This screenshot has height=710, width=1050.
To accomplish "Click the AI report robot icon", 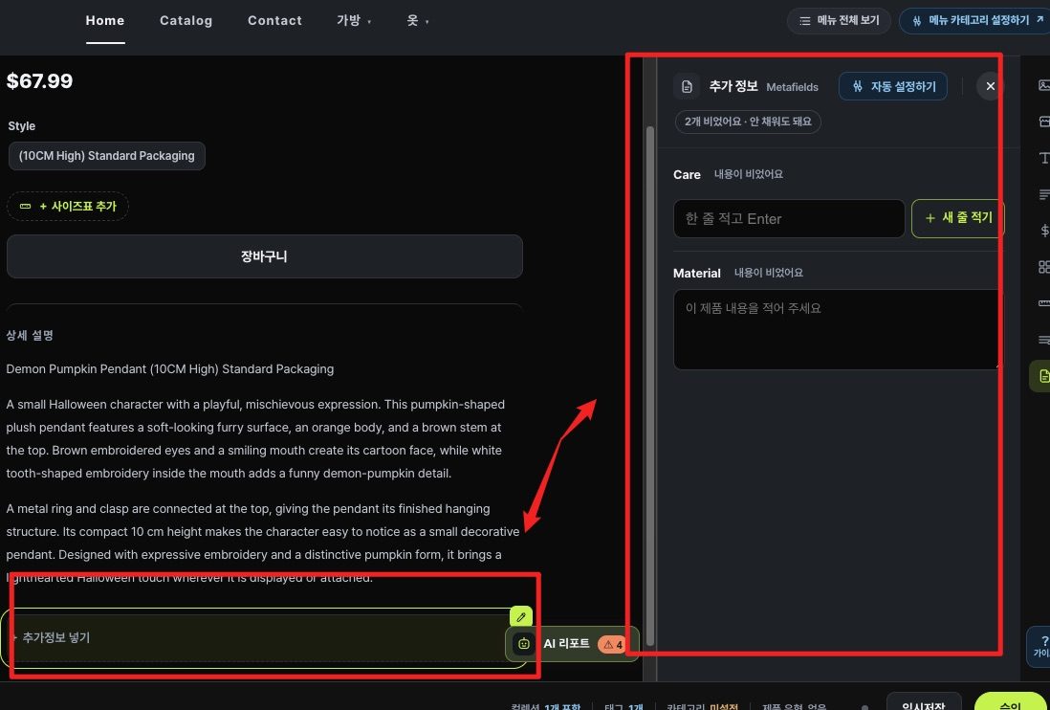I will [x=524, y=644].
